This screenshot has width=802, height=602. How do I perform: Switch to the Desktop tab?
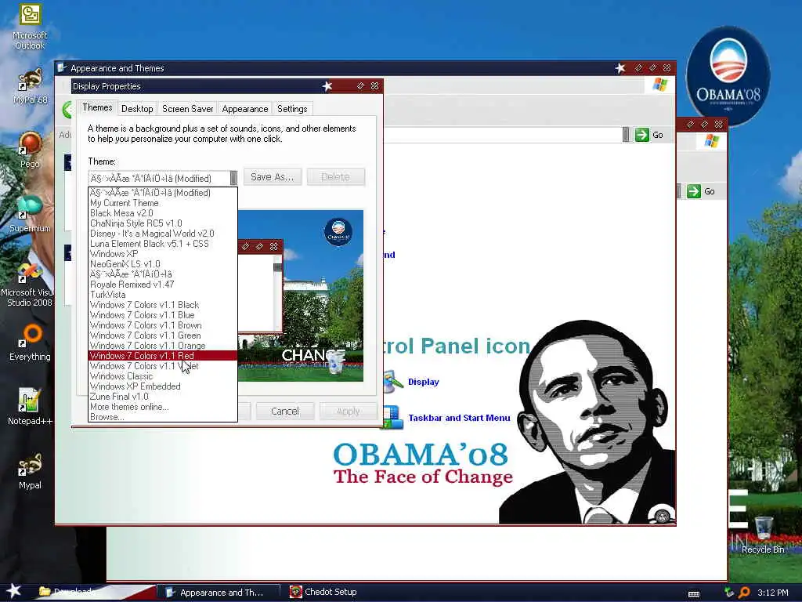pyautogui.click(x=137, y=109)
